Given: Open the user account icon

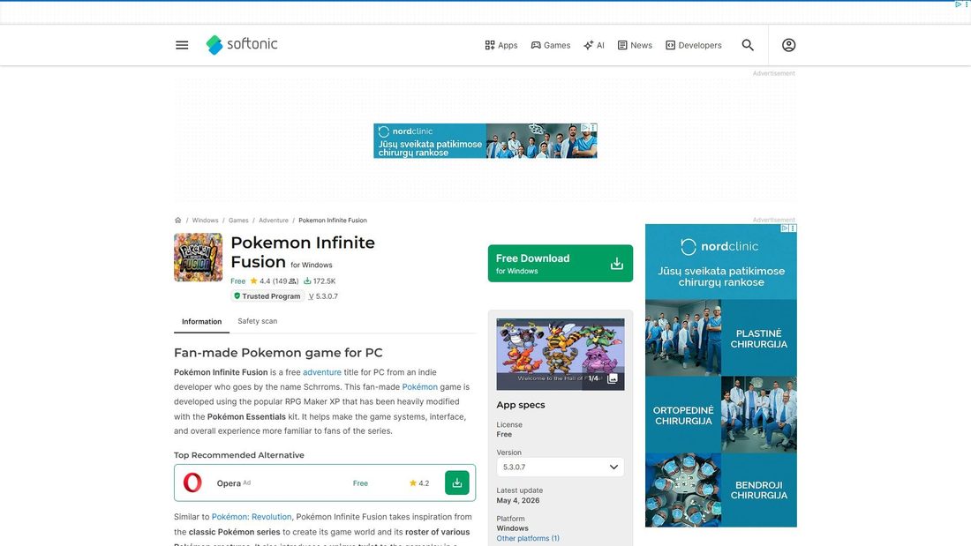Looking at the screenshot, I should 788,45.
